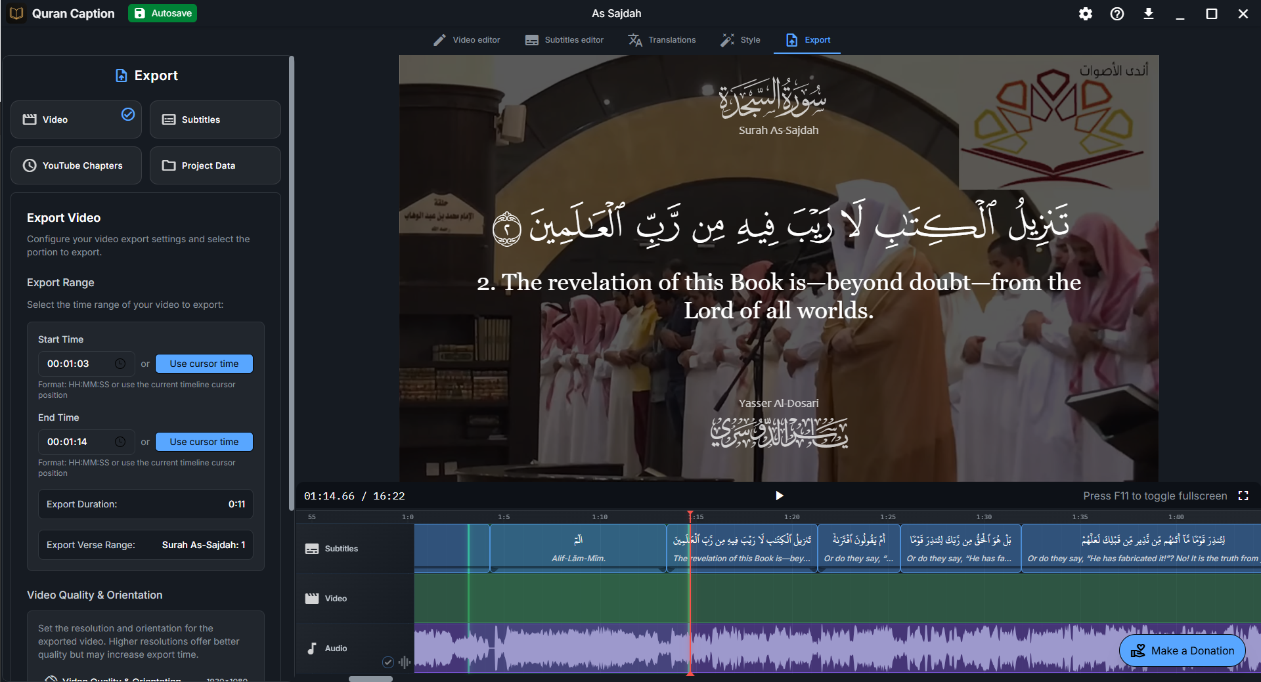
Task: Click the Audio track music note icon
Action: (x=312, y=649)
